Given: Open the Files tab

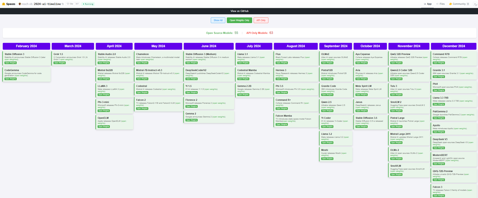Looking at the screenshot, I should (x=440, y=4).
